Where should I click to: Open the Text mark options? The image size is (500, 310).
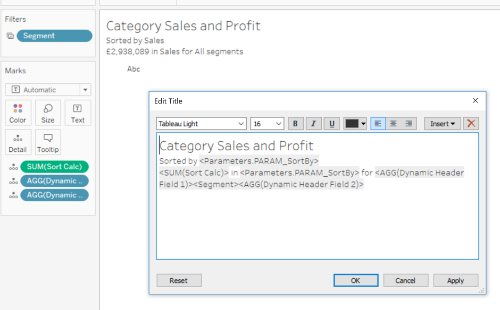[78, 112]
